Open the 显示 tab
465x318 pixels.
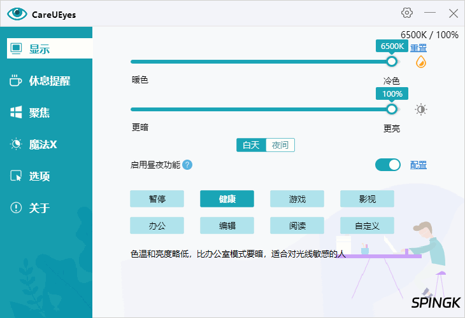point(50,48)
